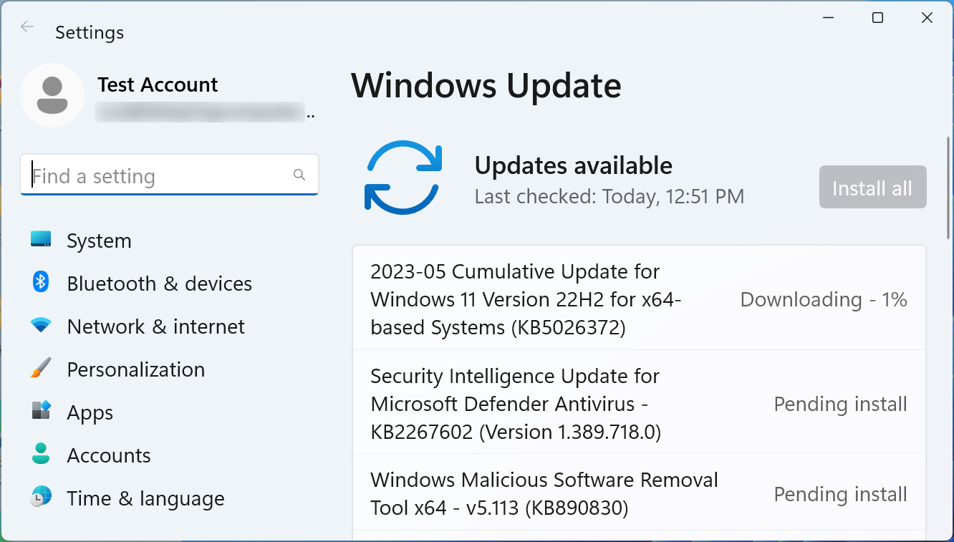Click the Last checked time text
The image size is (954, 542).
pos(609,196)
